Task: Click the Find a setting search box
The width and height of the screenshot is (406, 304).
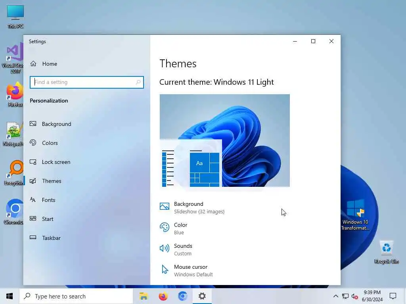Action: tap(87, 82)
